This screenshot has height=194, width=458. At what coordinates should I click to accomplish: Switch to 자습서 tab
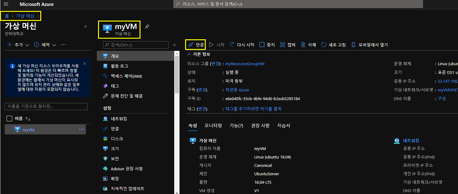pyautogui.click(x=283, y=126)
